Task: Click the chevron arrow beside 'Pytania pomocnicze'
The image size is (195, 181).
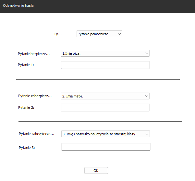Action: pos(119,34)
